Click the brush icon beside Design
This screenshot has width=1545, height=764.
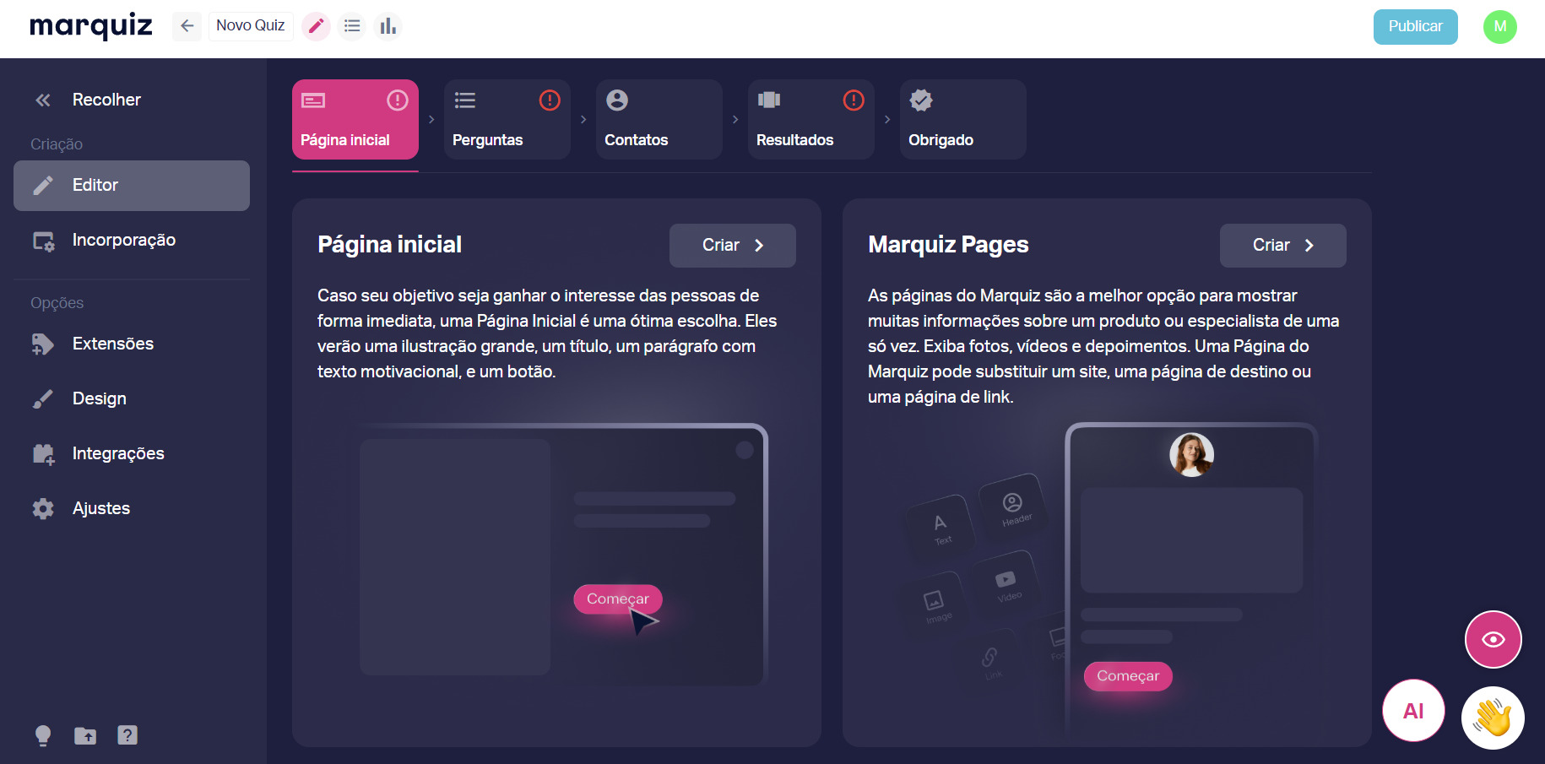pyautogui.click(x=43, y=398)
